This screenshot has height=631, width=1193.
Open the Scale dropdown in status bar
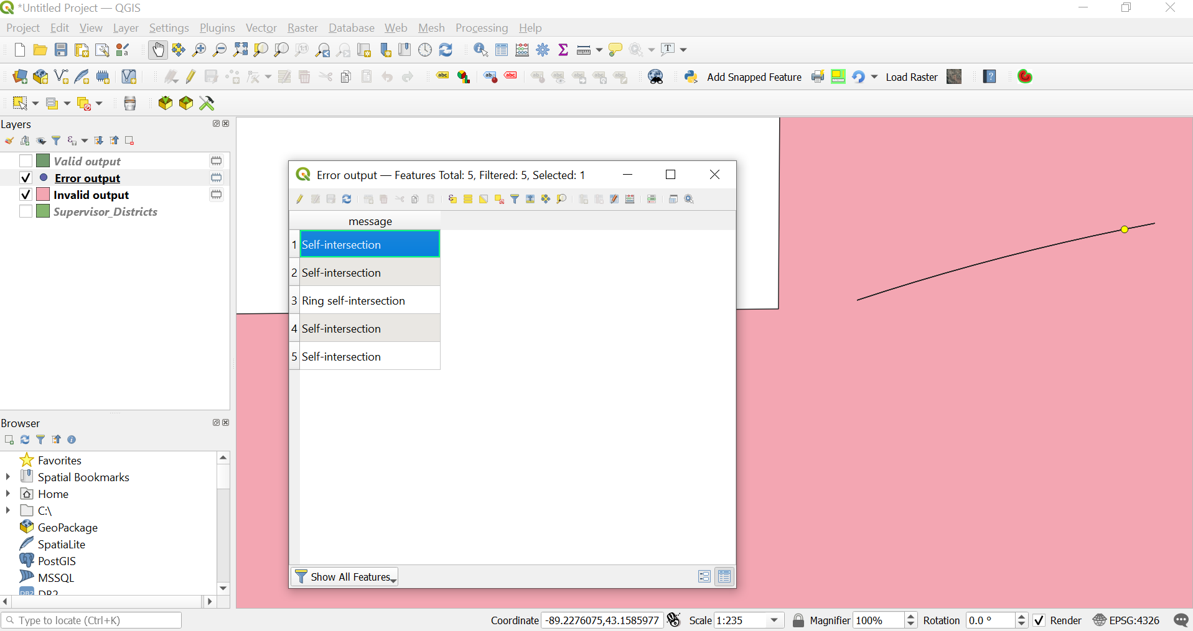pyautogui.click(x=774, y=620)
